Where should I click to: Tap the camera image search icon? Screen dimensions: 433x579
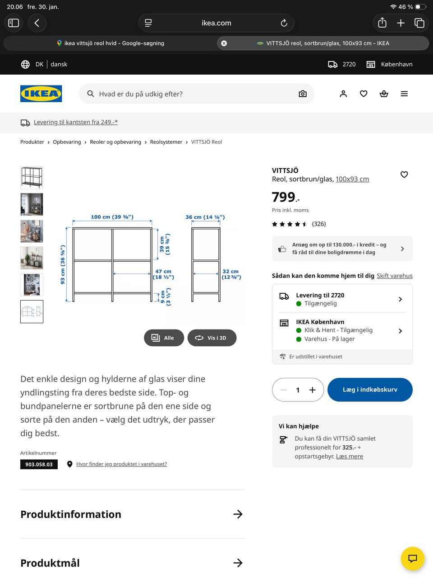point(303,94)
